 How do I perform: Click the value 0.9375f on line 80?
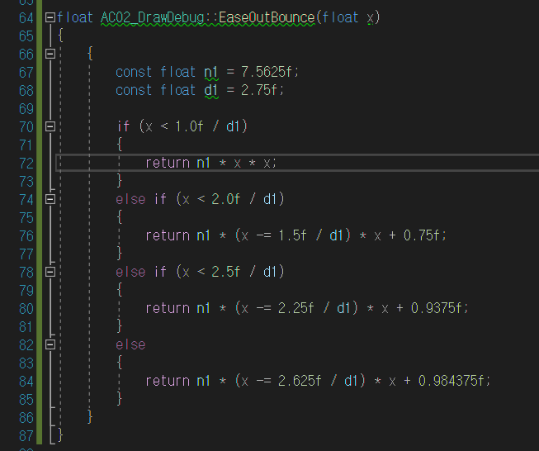coord(437,308)
